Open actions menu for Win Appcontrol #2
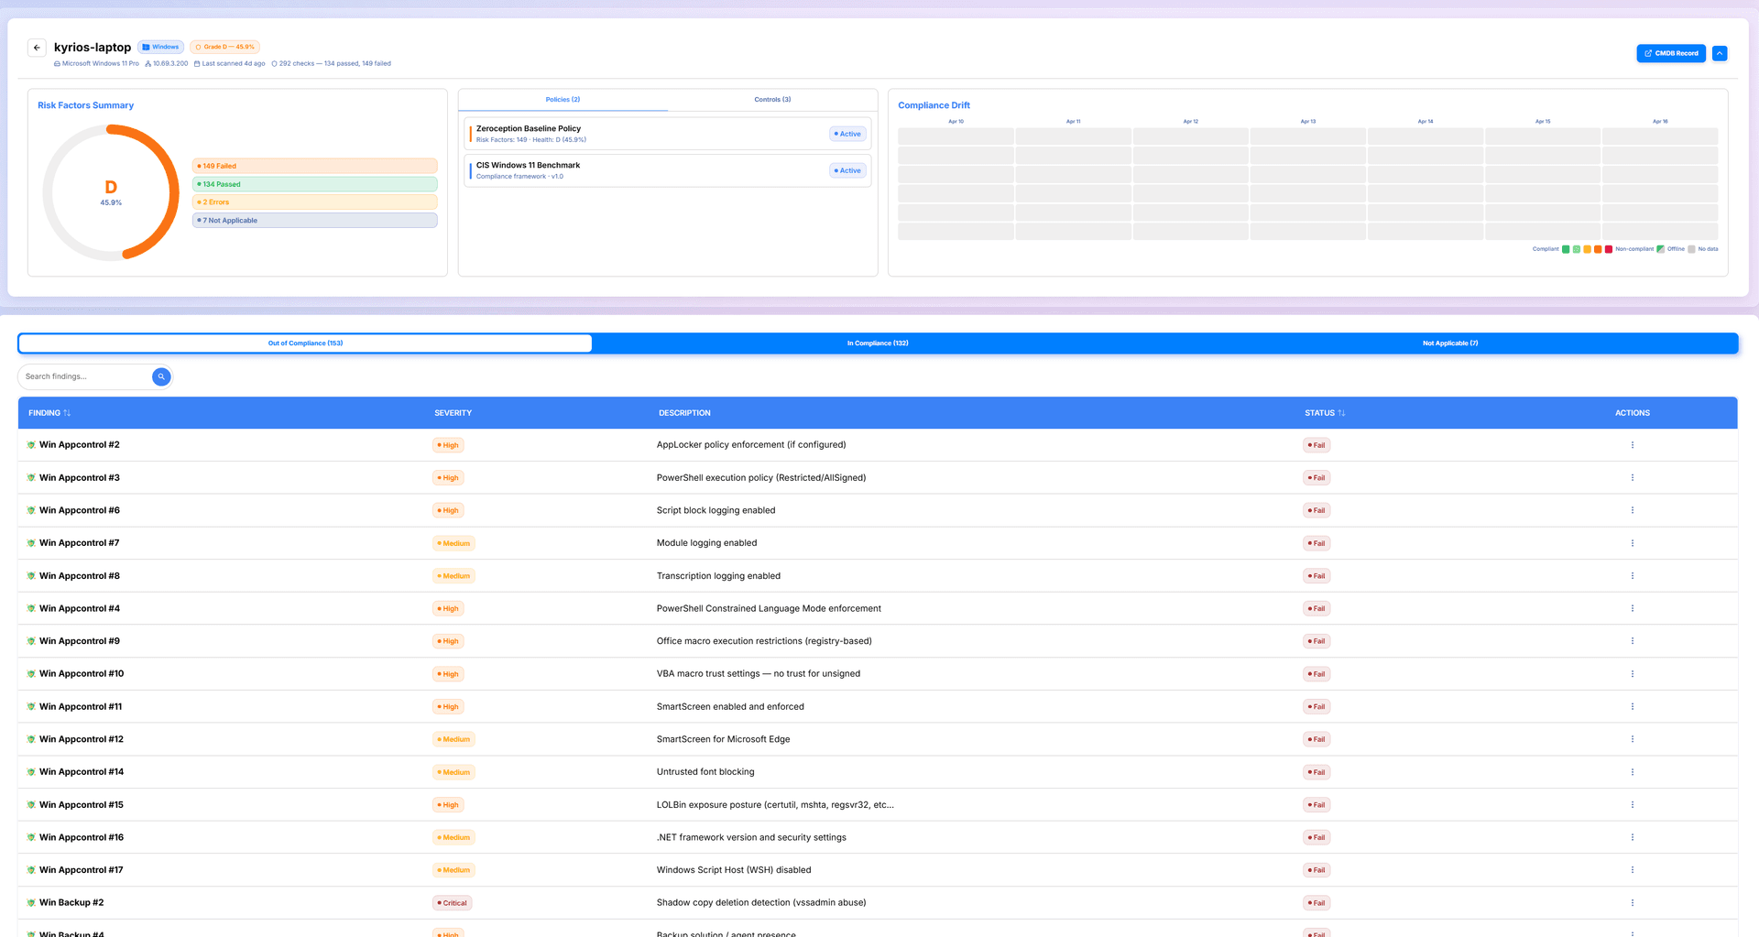 coord(1632,445)
